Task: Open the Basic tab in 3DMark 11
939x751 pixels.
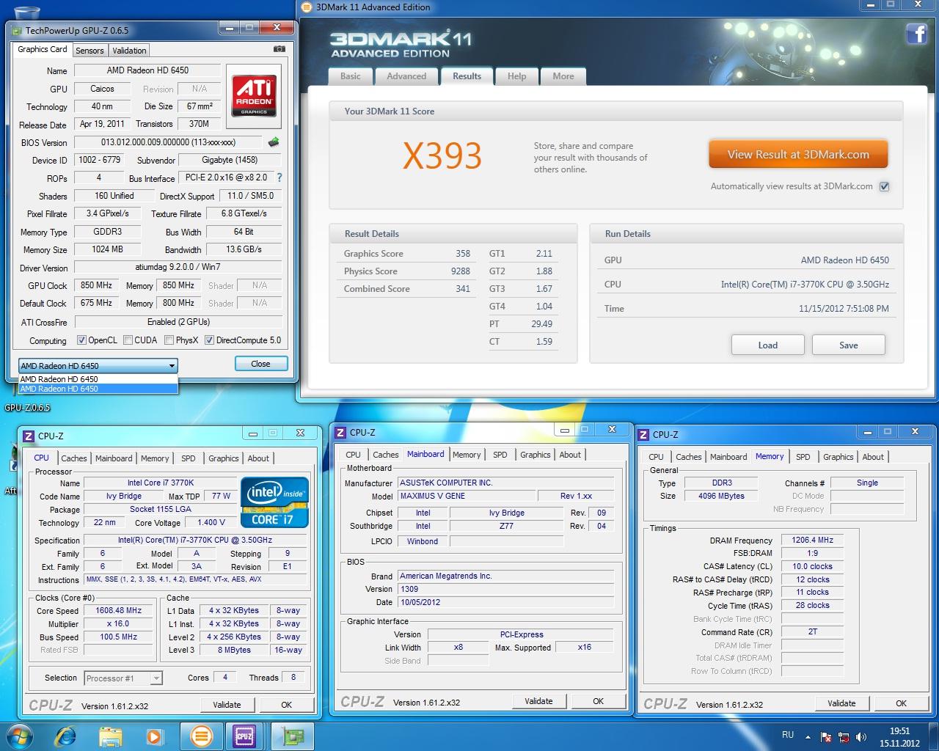Action: click(351, 76)
